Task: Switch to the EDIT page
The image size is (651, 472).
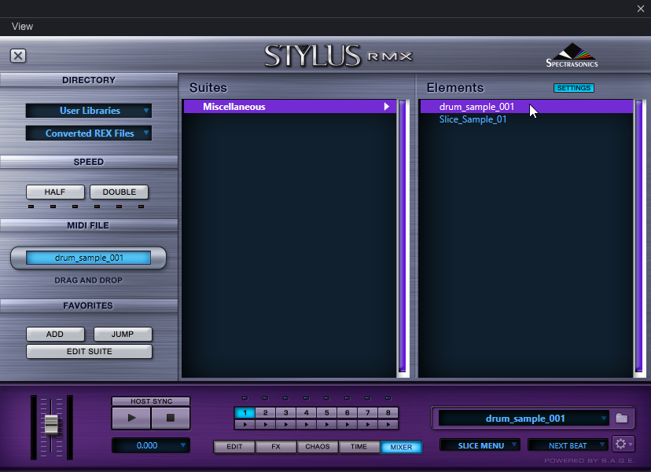Action: click(234, 447)
